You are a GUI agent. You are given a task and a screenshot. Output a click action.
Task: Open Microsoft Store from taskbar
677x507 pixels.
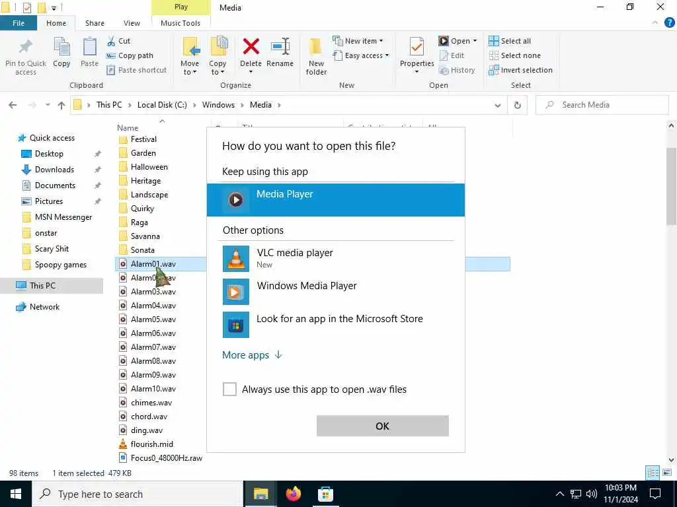point(325,494)
